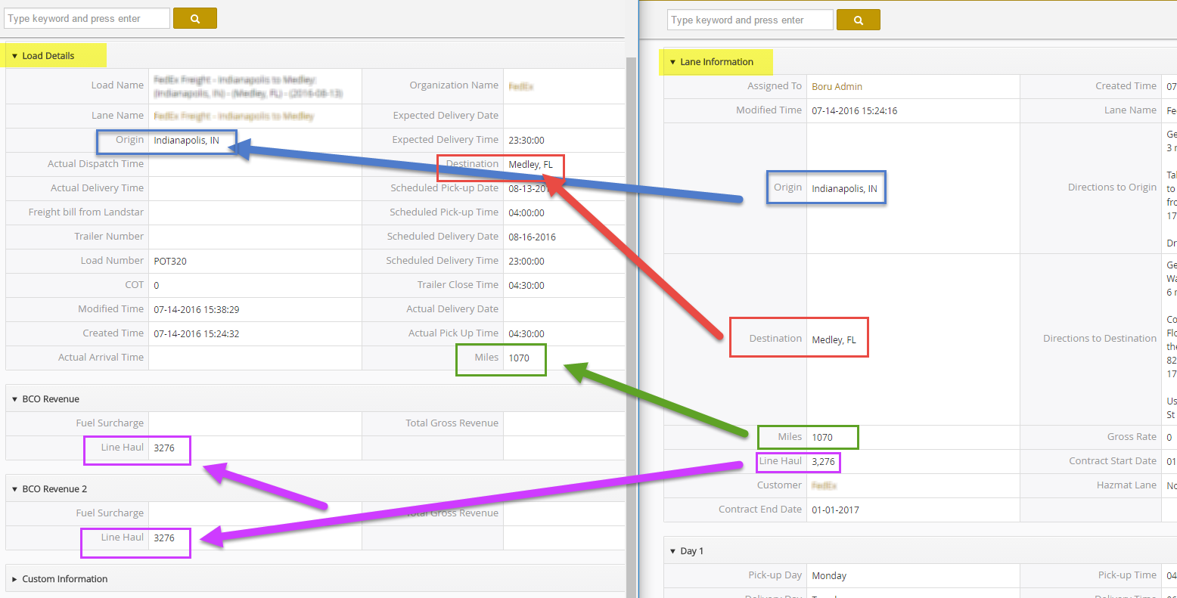Select Scheduled Pick-up Time value 04:00:00
Viewport: 1177px width, 598px height.
click(526, 212)
